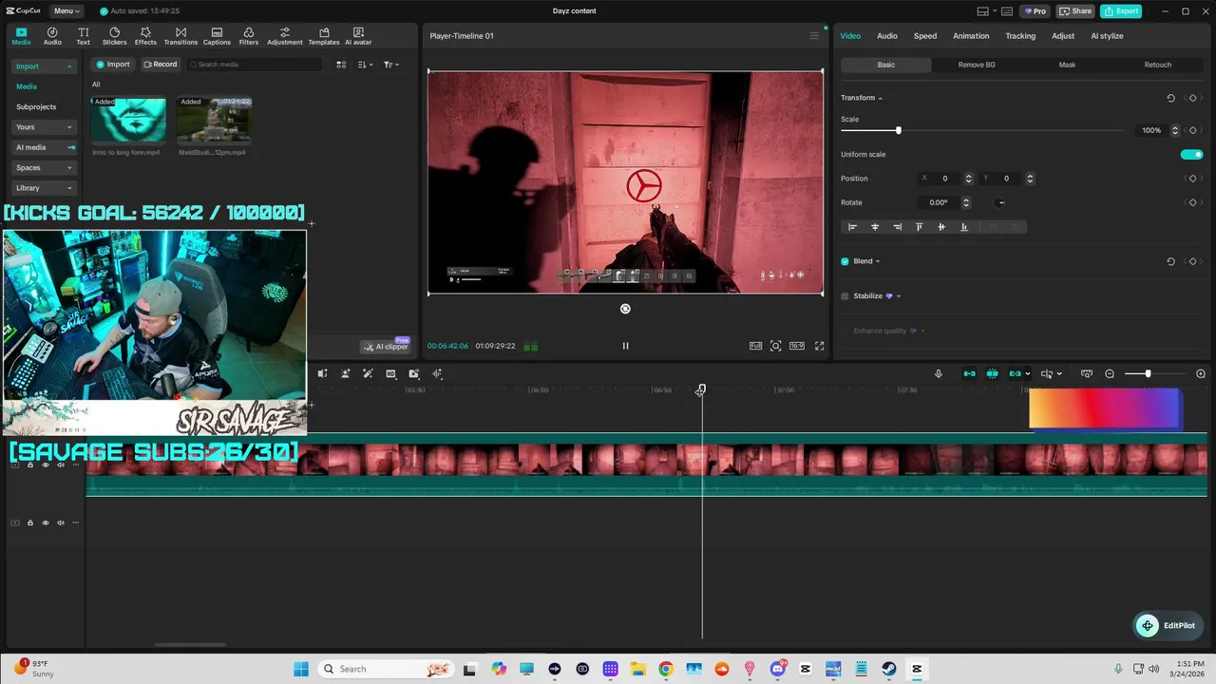The height and width of the screenshot is (684, 1216).
Task: Align clip to the top edge
Action: click(x=919, y=227)
